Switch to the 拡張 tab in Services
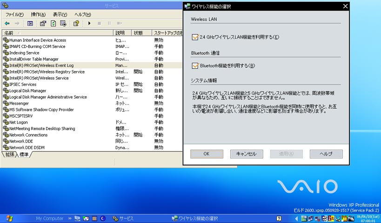The height and width of the screenshot is (223, 381). 10,154
